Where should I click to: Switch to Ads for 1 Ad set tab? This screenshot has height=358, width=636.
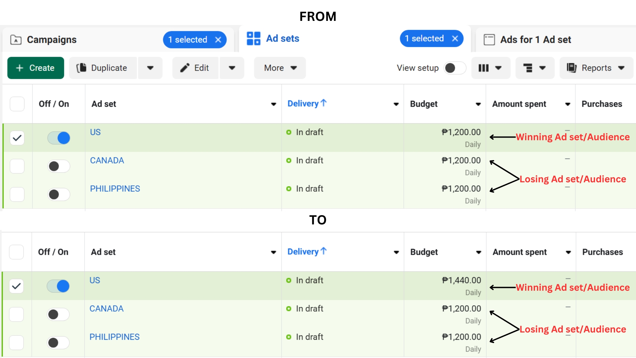[535, 40]
